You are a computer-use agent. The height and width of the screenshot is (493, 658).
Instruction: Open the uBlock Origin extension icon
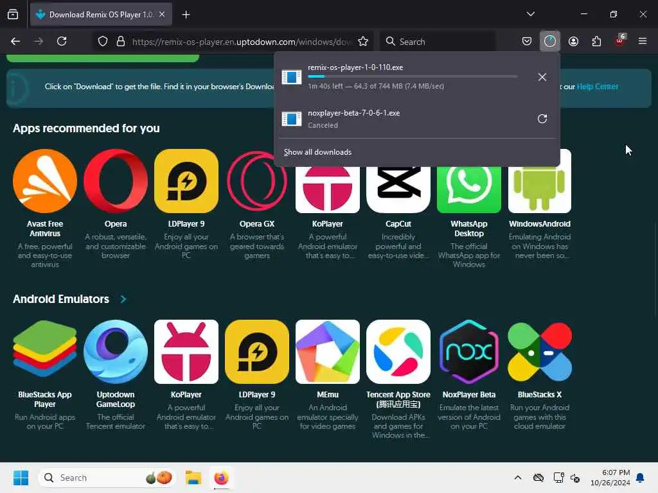coord(620,40)
